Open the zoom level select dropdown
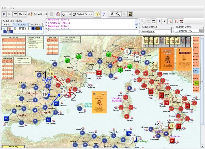The height and width of the screenshot is (149, 205). tap(119, 14)
